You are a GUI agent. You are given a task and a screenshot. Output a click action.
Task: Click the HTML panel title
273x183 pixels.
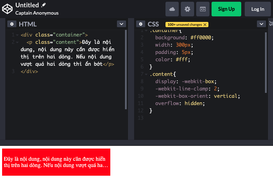[x=28, y=24]
